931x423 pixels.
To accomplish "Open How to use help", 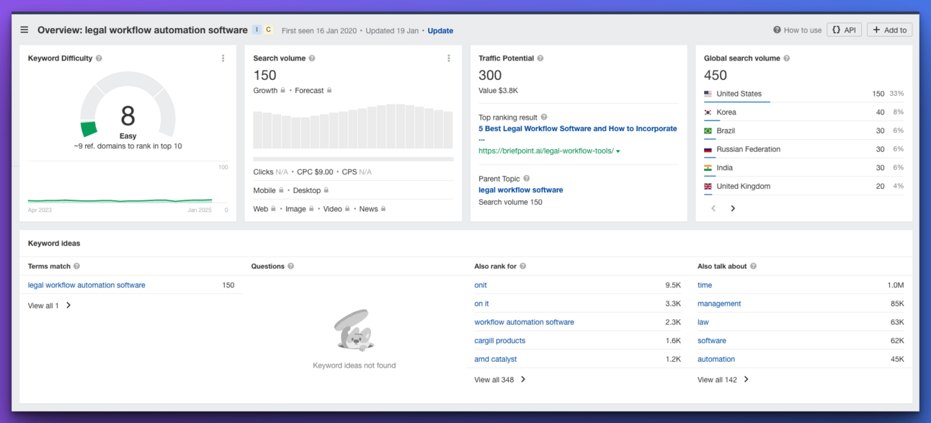I will point(797,30).
